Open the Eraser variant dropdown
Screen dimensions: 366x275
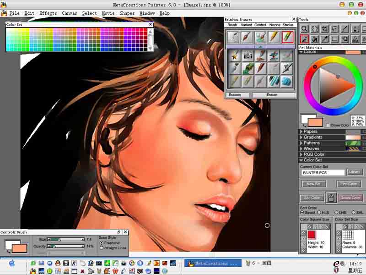point(274,95)
